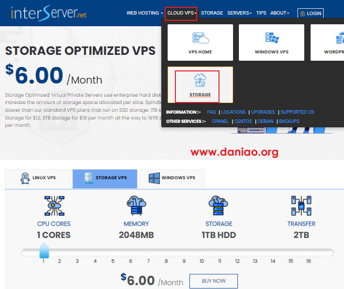This screenshot has width=344, height=289.
Task: Open the CentOS service link
Action: [243, 121]
